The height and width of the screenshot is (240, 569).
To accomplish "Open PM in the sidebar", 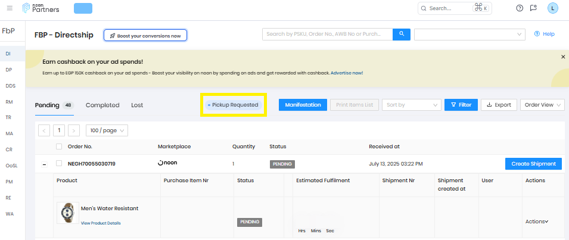I will [9, 182].
